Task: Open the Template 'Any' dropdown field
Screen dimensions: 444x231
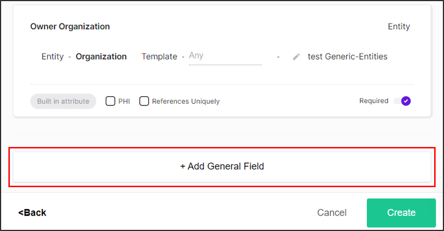Action: pos(225,56)
